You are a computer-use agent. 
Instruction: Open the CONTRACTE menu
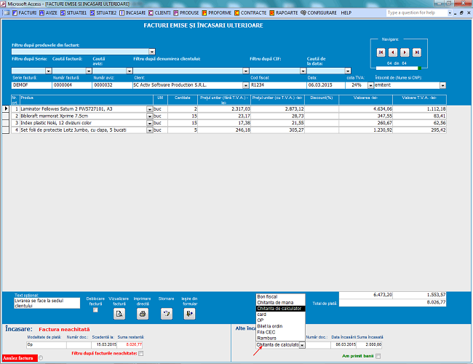tap(250, 12)
